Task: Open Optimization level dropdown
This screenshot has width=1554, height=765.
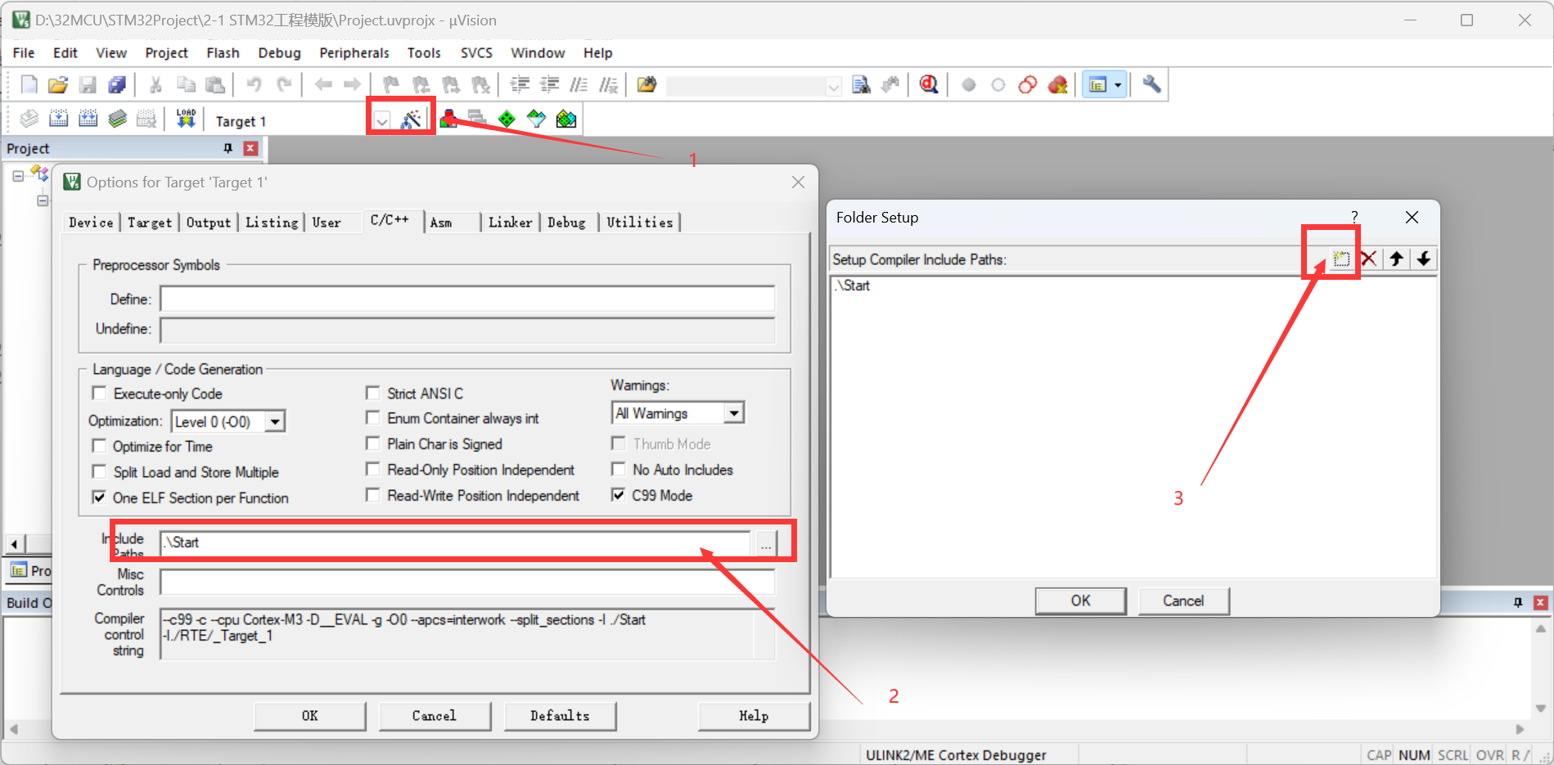Action: [x=276, y=421]
